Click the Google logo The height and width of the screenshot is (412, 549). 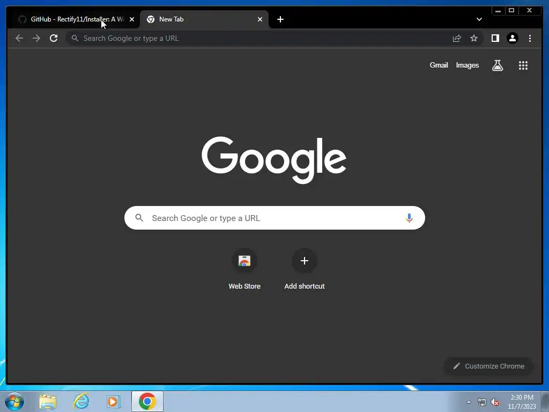click(274, 160)
